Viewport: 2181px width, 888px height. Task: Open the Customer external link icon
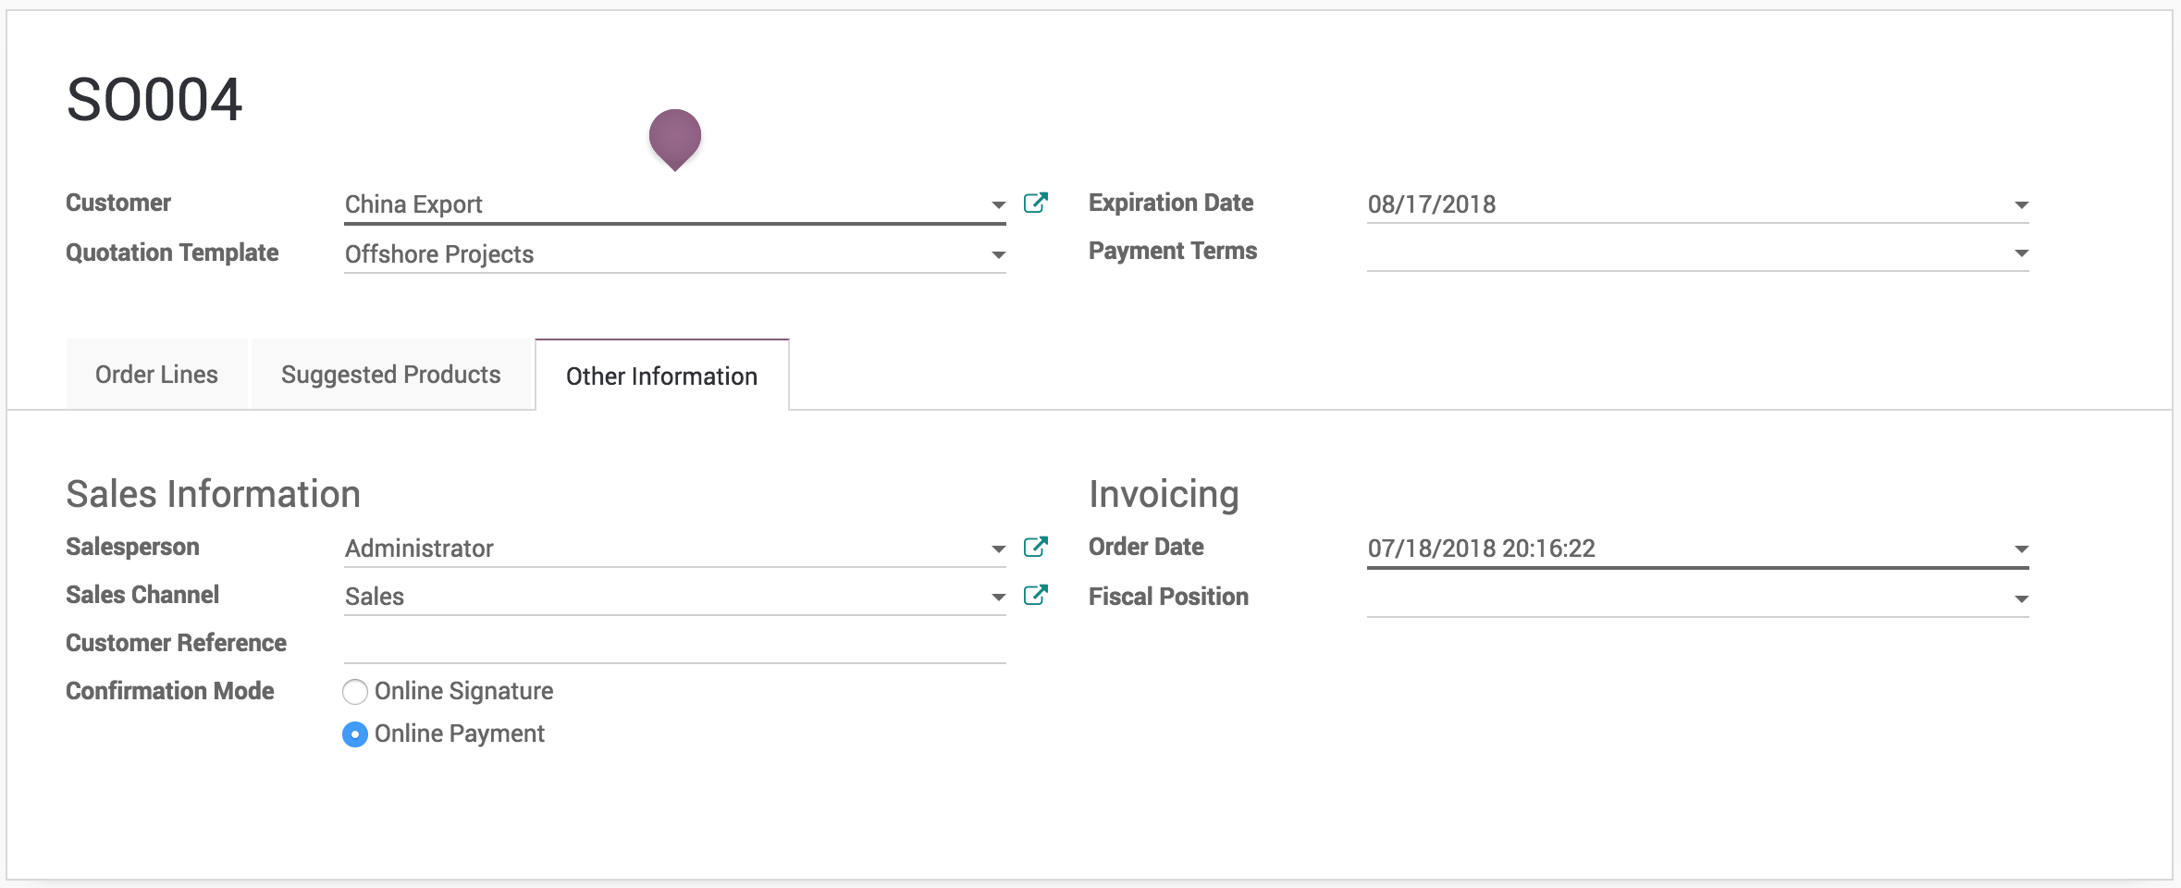coord(1035,203)
